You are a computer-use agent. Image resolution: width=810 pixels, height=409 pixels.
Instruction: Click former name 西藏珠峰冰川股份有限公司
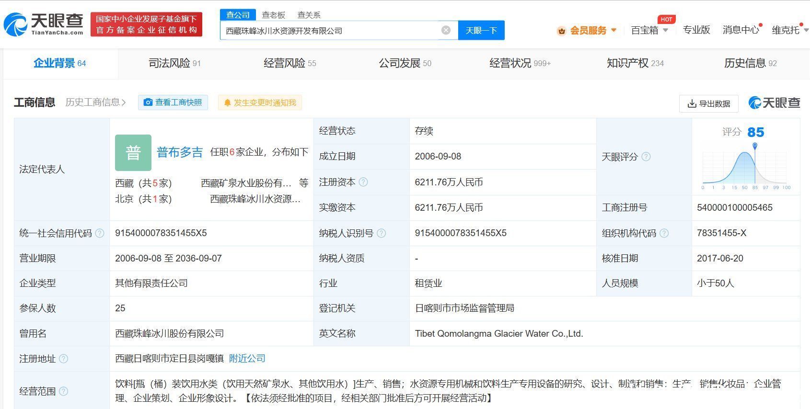tap(170, 333)
